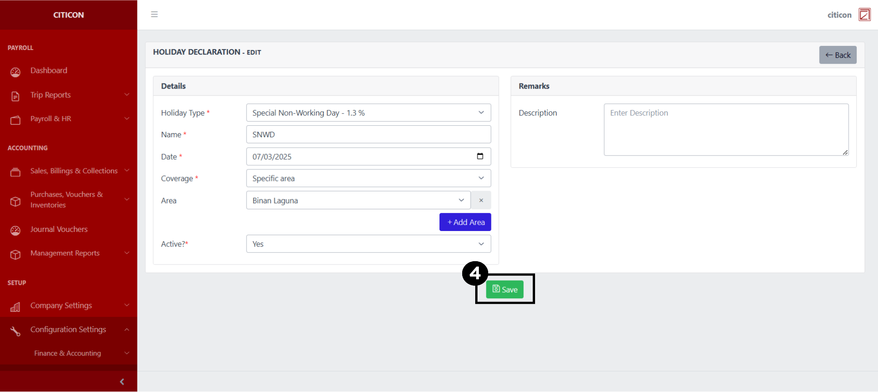Click the blue Add Area button

pos(465,222)
